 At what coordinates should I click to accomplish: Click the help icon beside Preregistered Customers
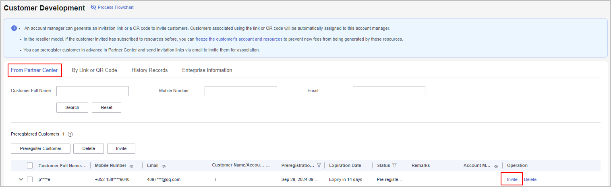tap(70, 134)
